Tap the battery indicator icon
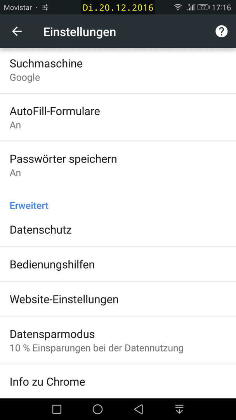The width and height of the screenshot is (236, 420). [x=203, y=7]
